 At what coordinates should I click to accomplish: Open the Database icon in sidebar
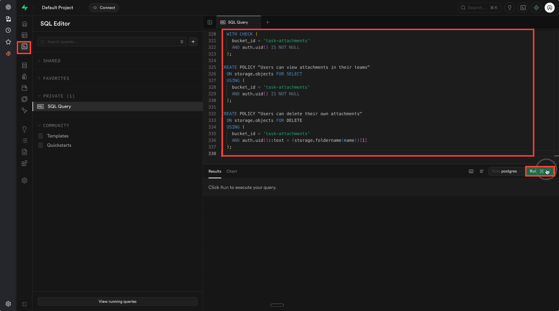(25, 65)
